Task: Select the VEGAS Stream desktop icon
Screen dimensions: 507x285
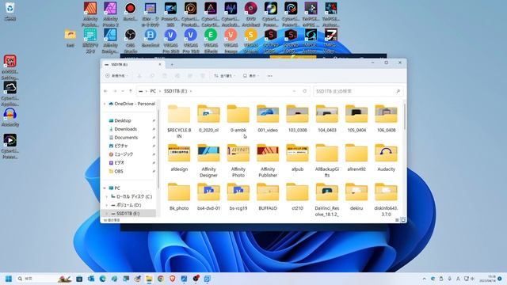Action: click(250, 41)
